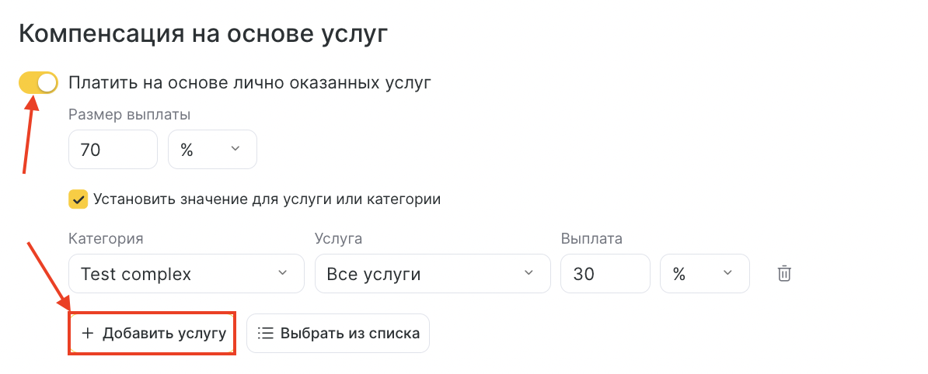Open the percent unit dropdown under Выплата
The width and height of the screenshot is (928, 374).
click(704, 274)
